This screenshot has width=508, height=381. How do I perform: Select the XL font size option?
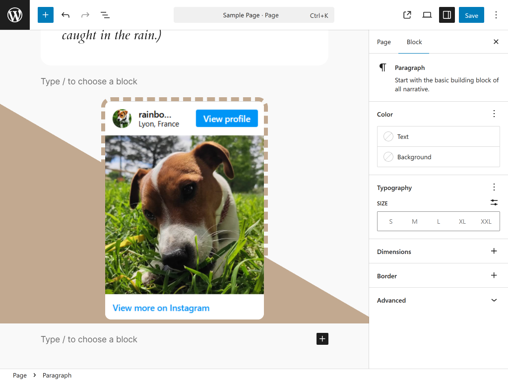462,221
